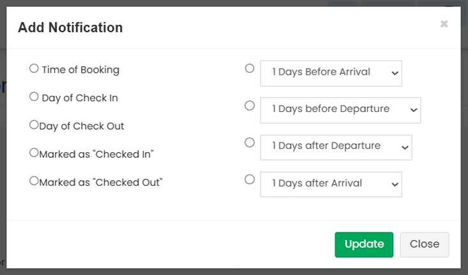The image size is (468, 275).
Task: Enable the Days Before Arrival radio button
Action: point(250,69)
